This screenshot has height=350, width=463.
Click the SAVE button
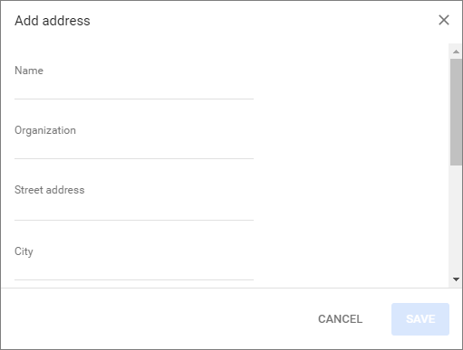tap(420, 319)
